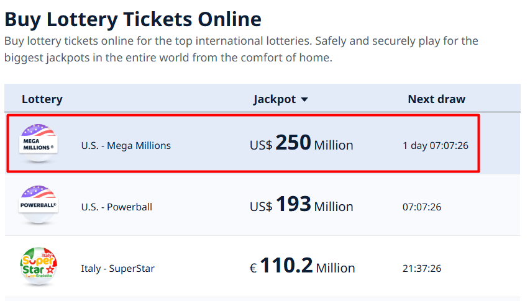Screen dimensions: 530x301
Task: Click the Mega Millions logo icon
Action: click(39, 143)
